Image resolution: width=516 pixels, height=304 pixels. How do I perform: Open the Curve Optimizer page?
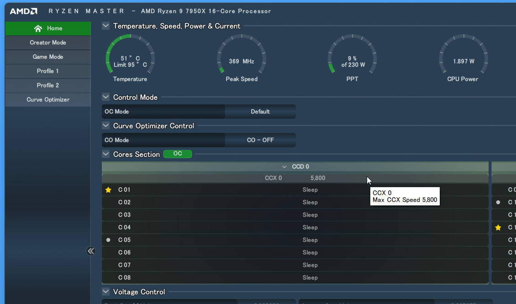pyautogui.click(x=47, y=100)
